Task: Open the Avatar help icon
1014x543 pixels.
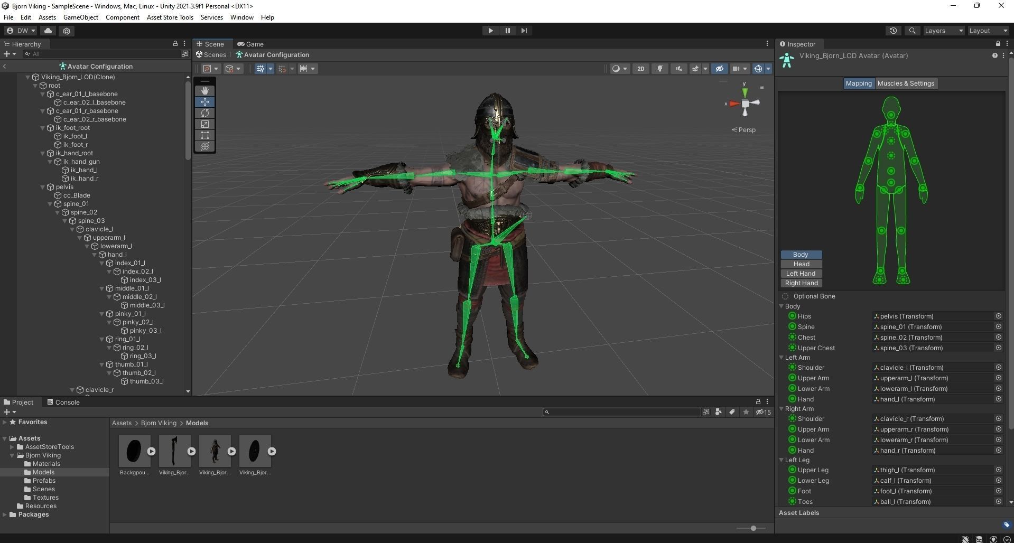Action: click(994, 55)
